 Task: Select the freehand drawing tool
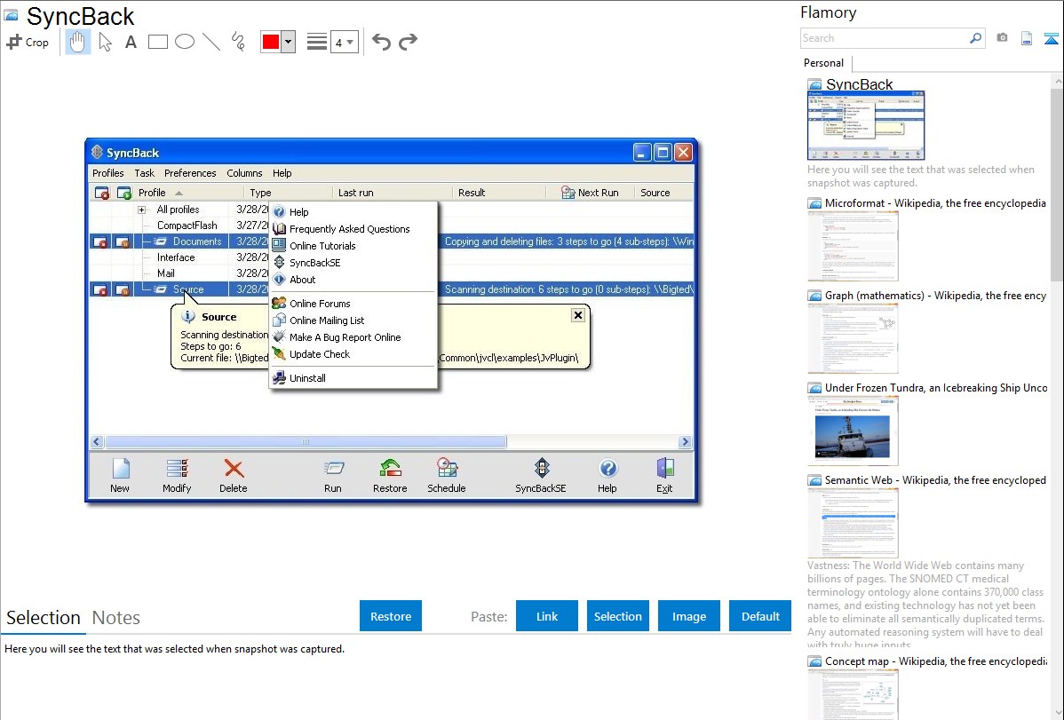click(x=238, y=42)
